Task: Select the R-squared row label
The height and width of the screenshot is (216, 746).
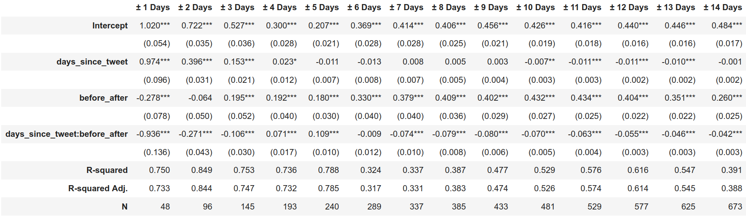Action: point(107,170)
